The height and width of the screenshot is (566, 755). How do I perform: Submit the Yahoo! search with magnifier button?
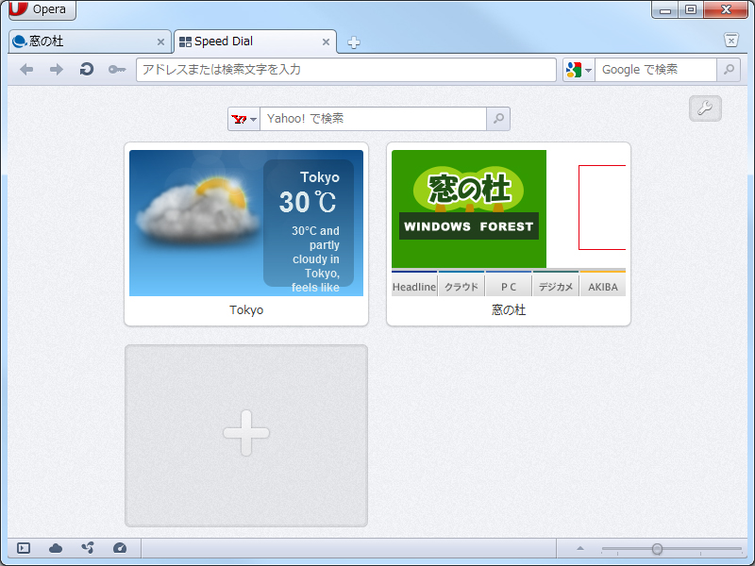coord(497,119)
